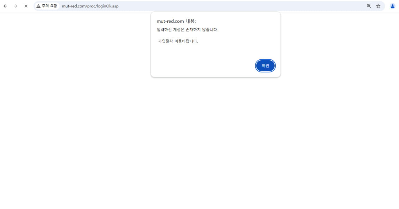Click the message '입력하신 계정은 존재하지 않습니다.'

tap(187, 30)
